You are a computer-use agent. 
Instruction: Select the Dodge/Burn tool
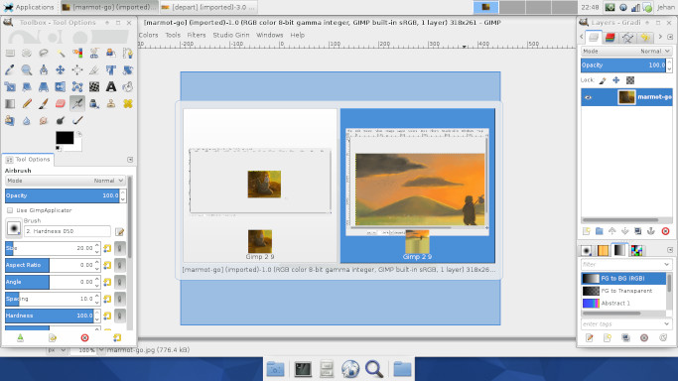point(61,120)
